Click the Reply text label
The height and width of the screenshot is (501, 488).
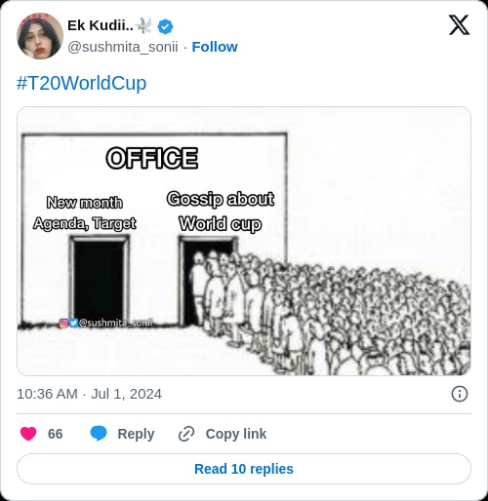tap(136, 434)
